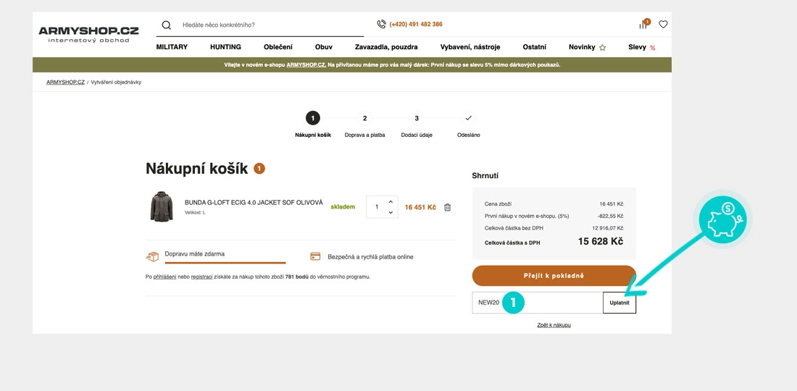797x391 pixels.
Task: Click the phone icon beside the number
Action: (x=381, y=24)
